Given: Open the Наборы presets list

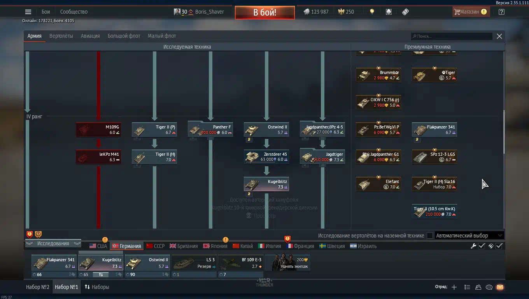Looking at the screenshot, I should pyautogui.click(x=97, y=287).
